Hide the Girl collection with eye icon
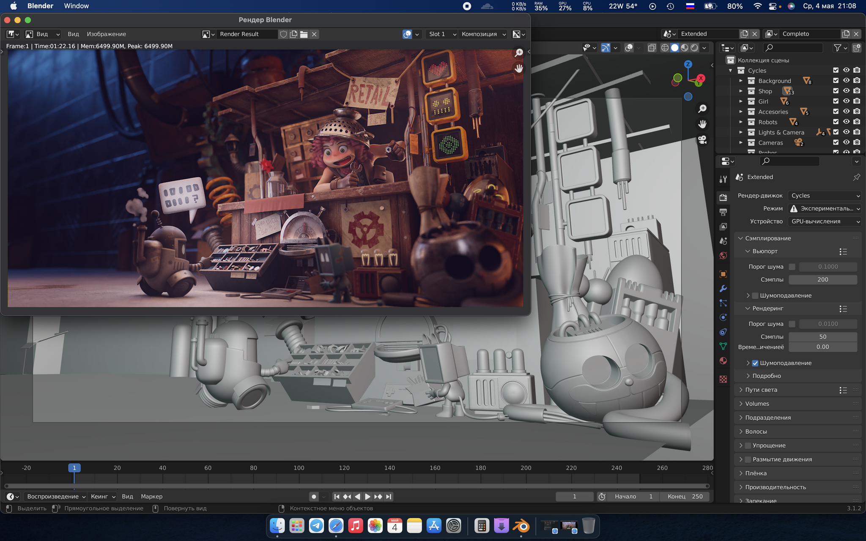 tap(846, 101)
